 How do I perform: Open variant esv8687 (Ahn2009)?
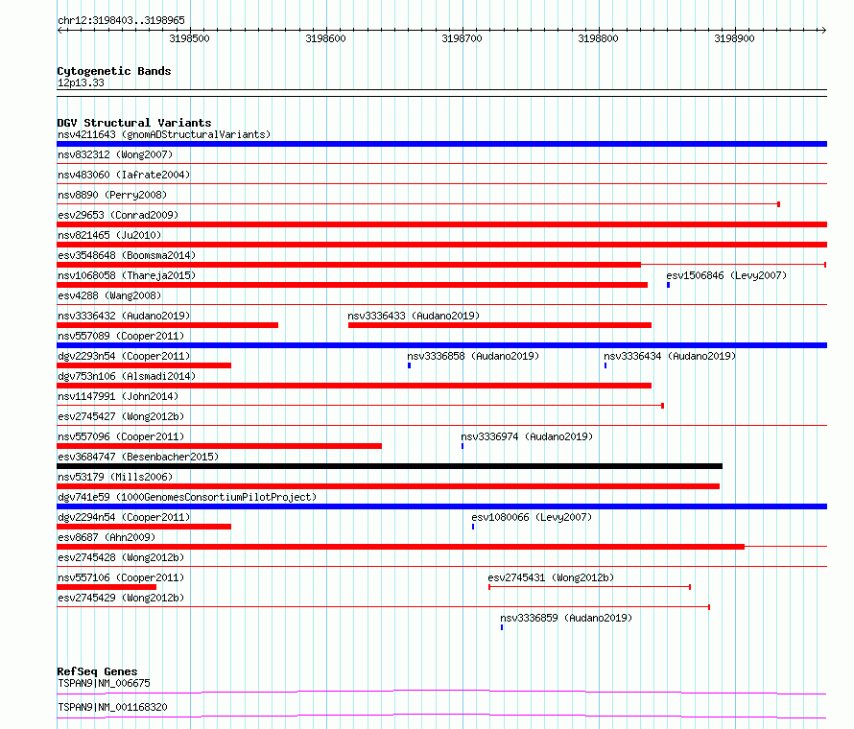click(x=107, y=537)
